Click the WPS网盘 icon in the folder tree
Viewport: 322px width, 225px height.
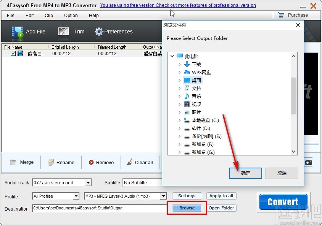(187, 72)
